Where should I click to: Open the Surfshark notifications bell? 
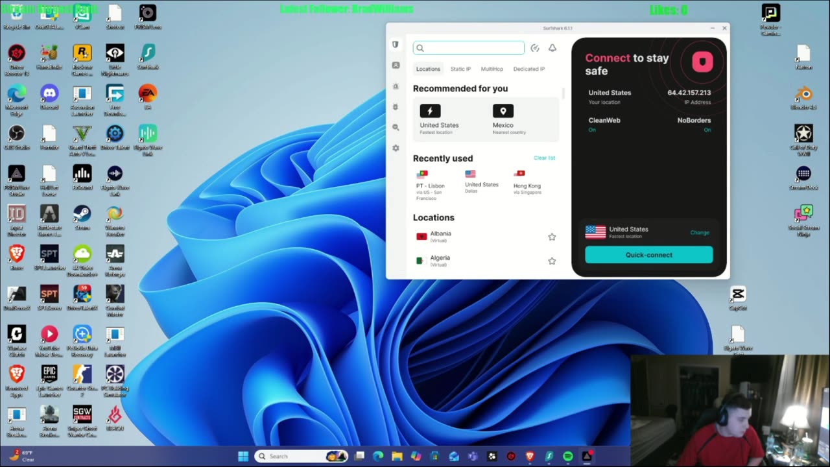click(x=552, y=48)
